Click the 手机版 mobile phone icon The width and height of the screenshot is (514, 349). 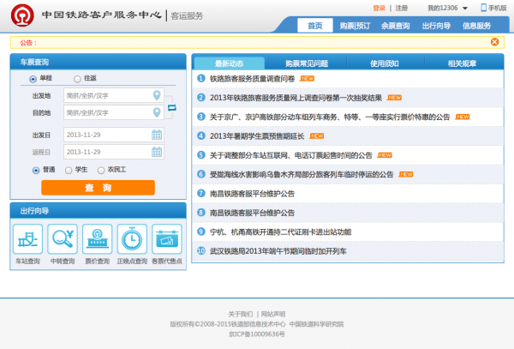(483, 8)
